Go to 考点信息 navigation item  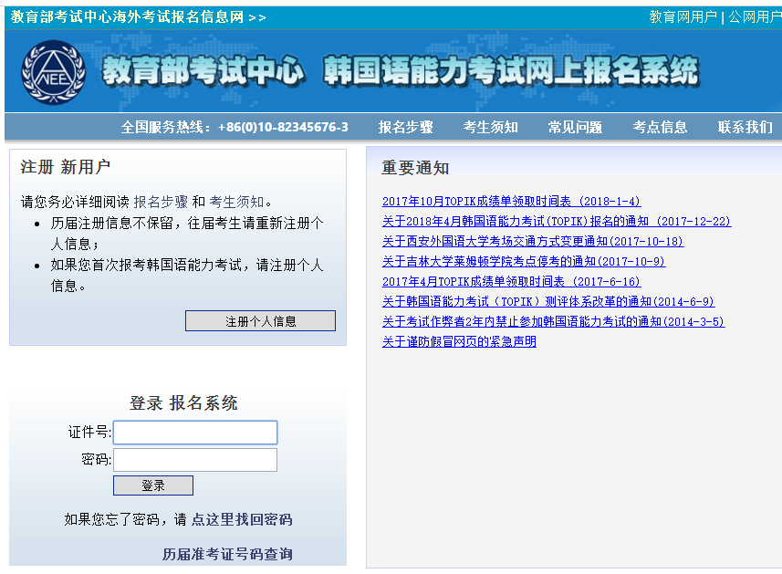(x=660, y=127)
